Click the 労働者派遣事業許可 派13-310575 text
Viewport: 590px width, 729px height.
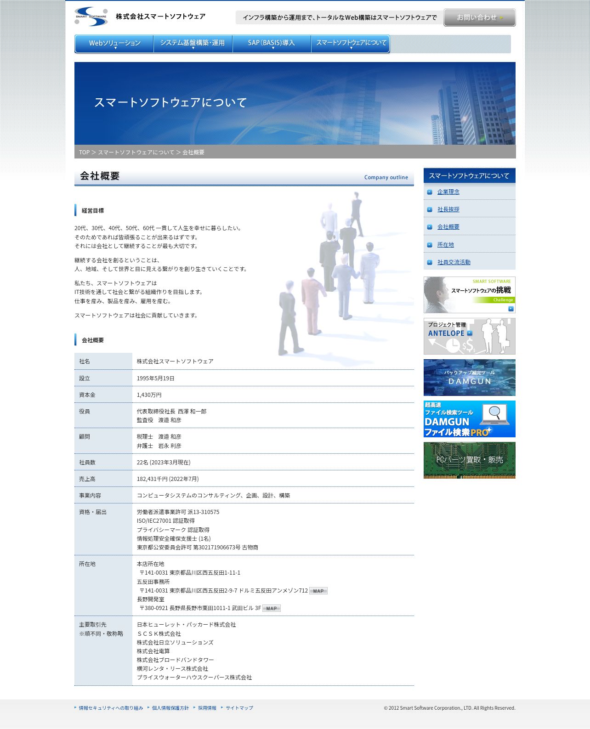pos(178,512)
